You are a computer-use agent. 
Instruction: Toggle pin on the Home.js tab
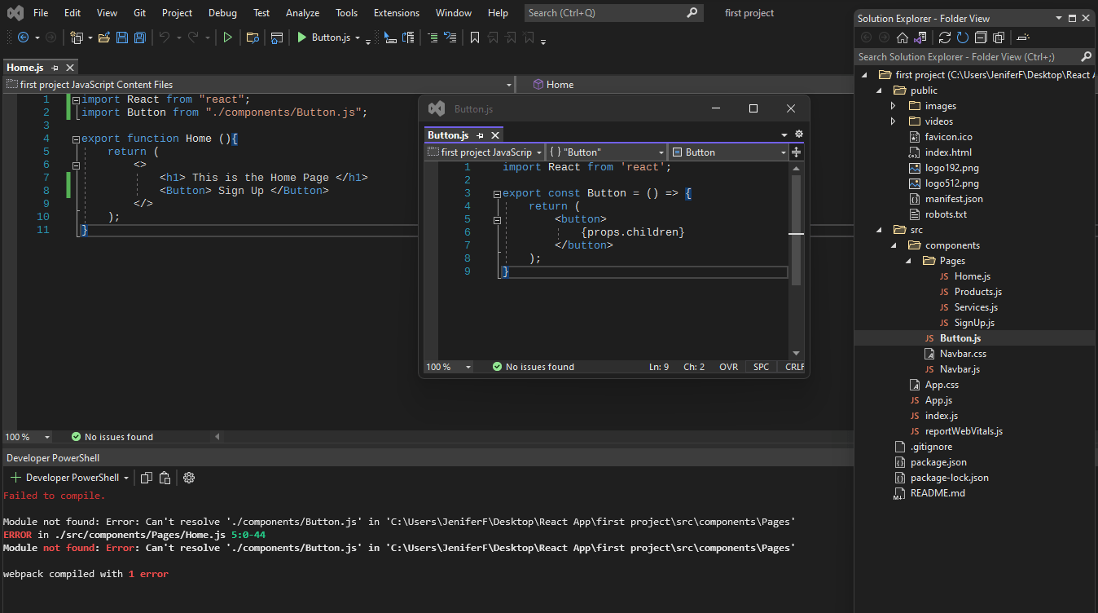tap(55, 68)
